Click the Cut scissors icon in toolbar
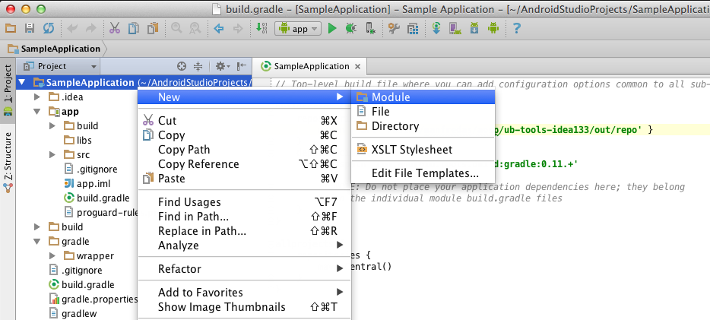The width and height of the screenshot is (710, 320). [115, 29]
